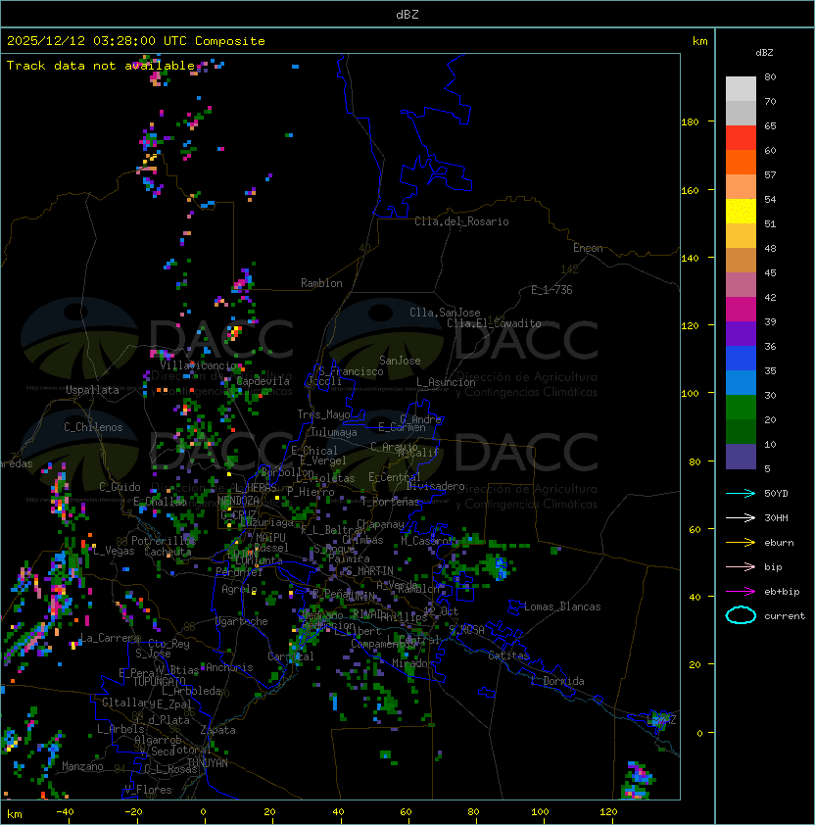This screenshot has height=825, width=815.
Task: Click the 'L_Asuncion' map label
Action: [446, 382]
